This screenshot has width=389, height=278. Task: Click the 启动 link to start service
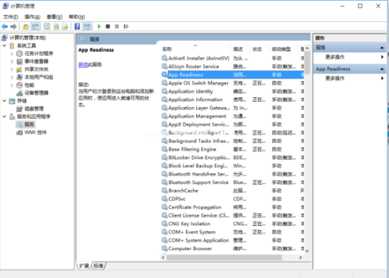[x=83, y=65]
